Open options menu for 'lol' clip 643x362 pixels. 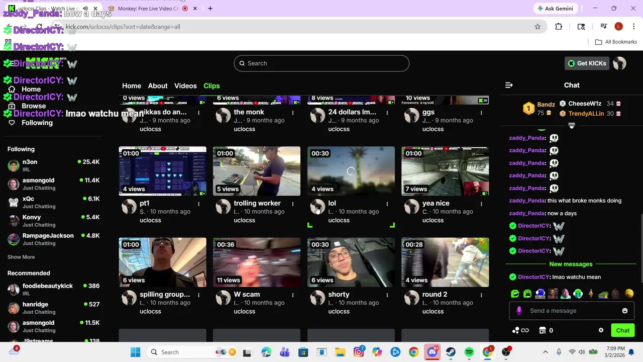(x=387, y=204)
